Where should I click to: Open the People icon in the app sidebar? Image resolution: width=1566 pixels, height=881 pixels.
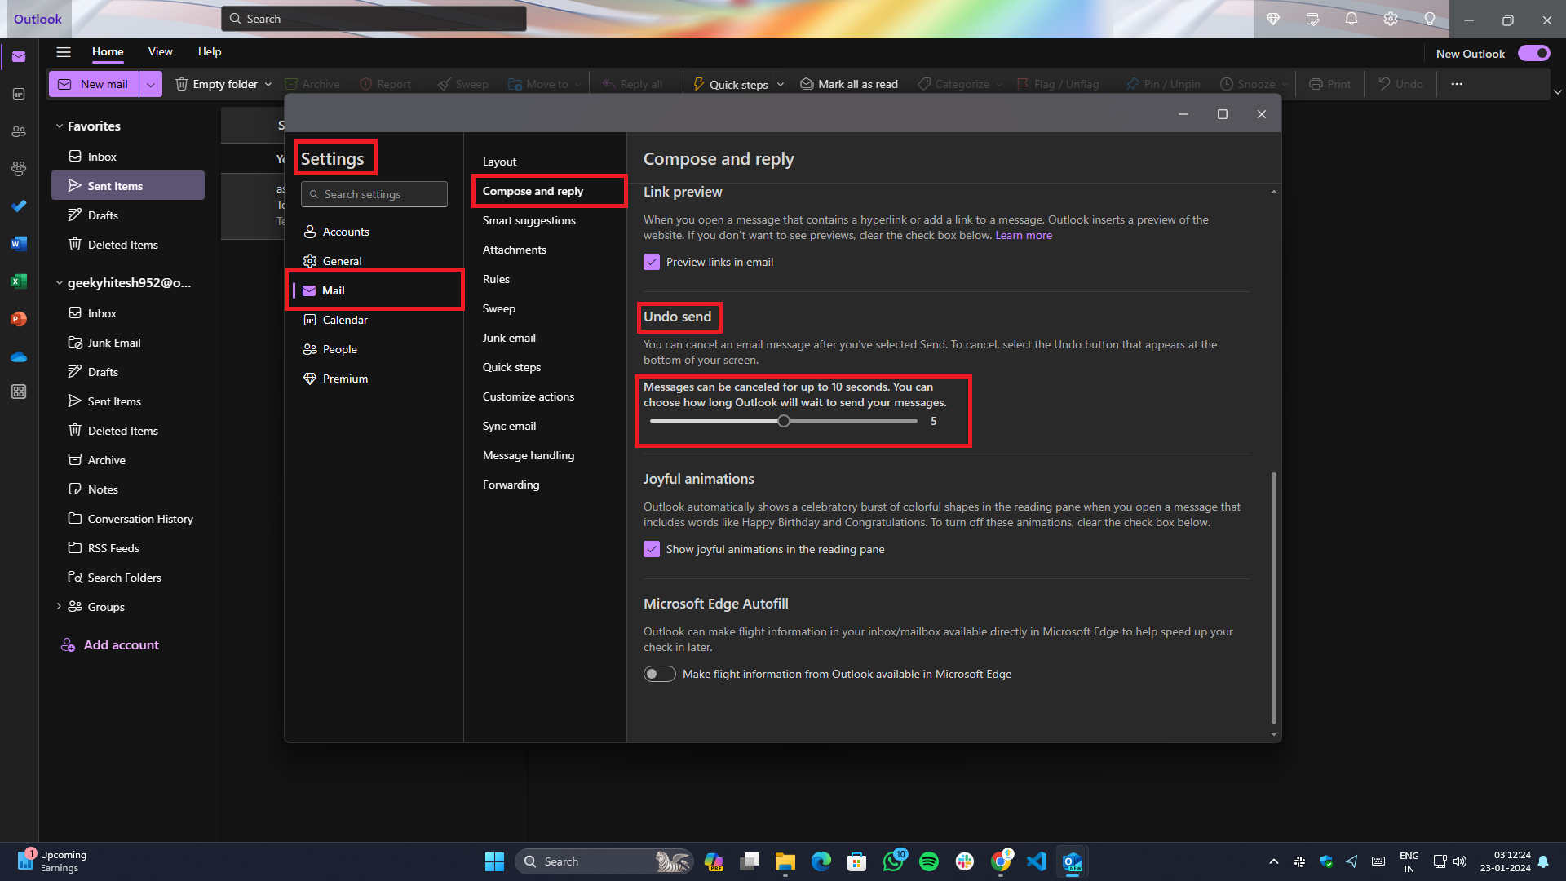(x=19, y=131)
